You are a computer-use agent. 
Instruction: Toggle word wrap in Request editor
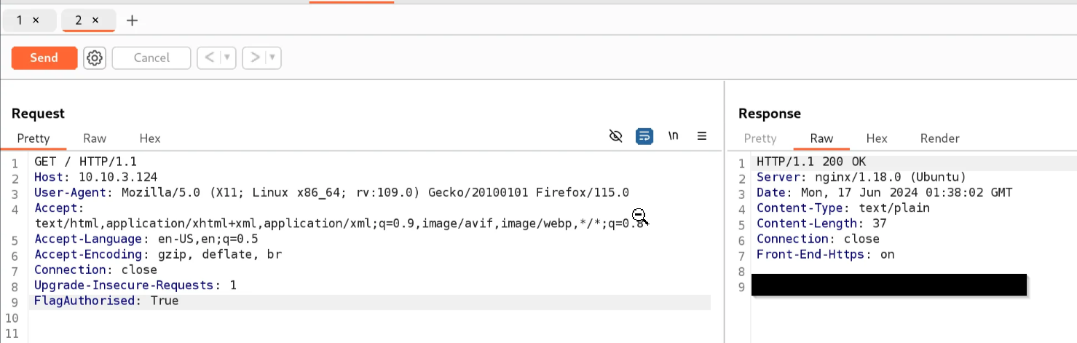644,136
